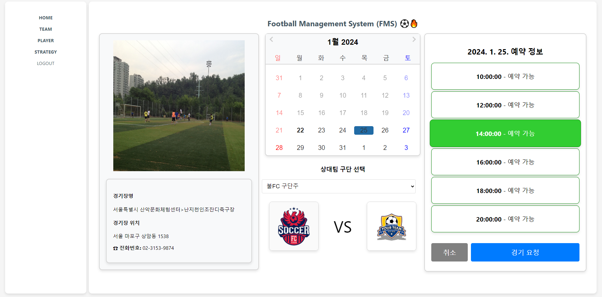
Task: Advance to next month with right chevron
Action: (x=414, y=39)
